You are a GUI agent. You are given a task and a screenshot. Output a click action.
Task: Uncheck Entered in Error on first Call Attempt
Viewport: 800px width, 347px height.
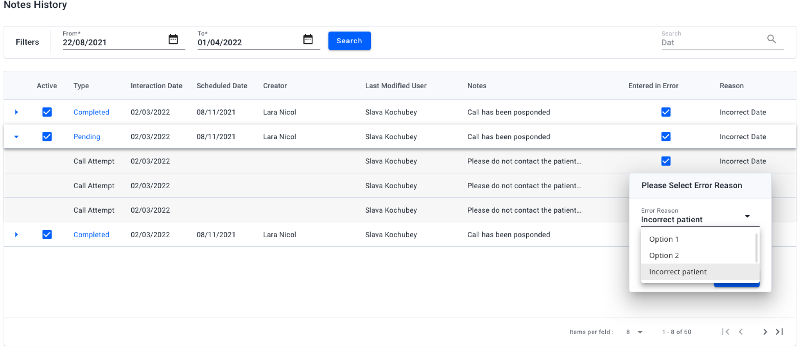(x=666, y=161)
